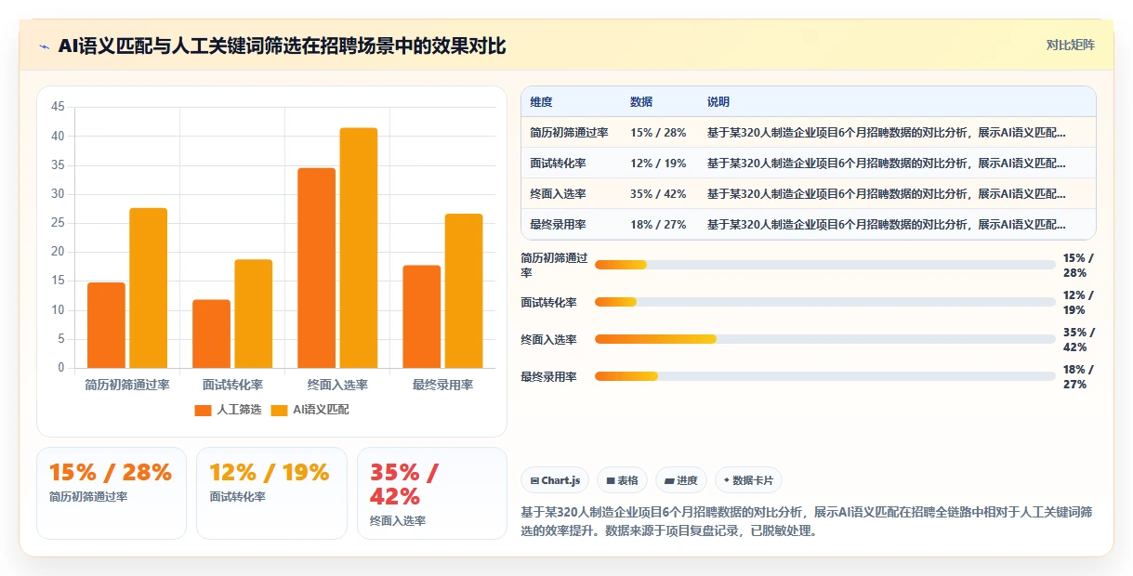Image resolution: width=1133 pixels, height=576 pixels.
Task: Click the 人工筛选 bar for 最终录用率
Action: point(421,317)
